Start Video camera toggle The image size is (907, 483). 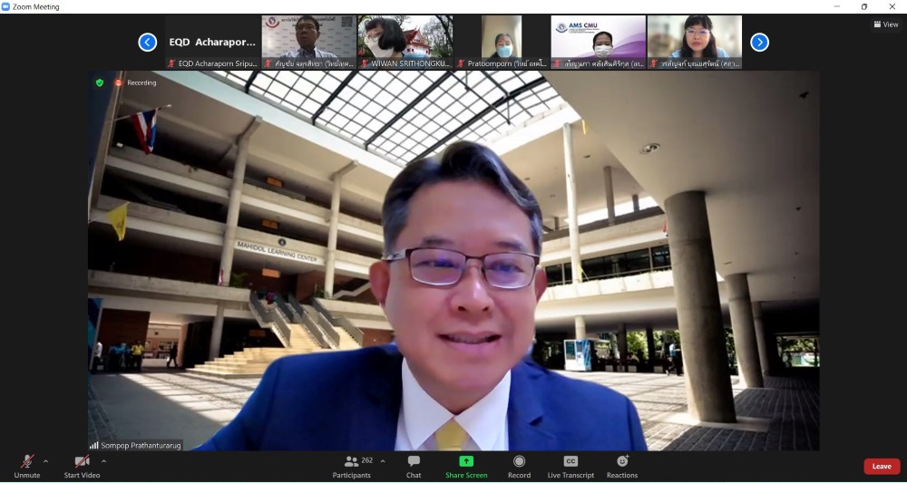point(82,462)
